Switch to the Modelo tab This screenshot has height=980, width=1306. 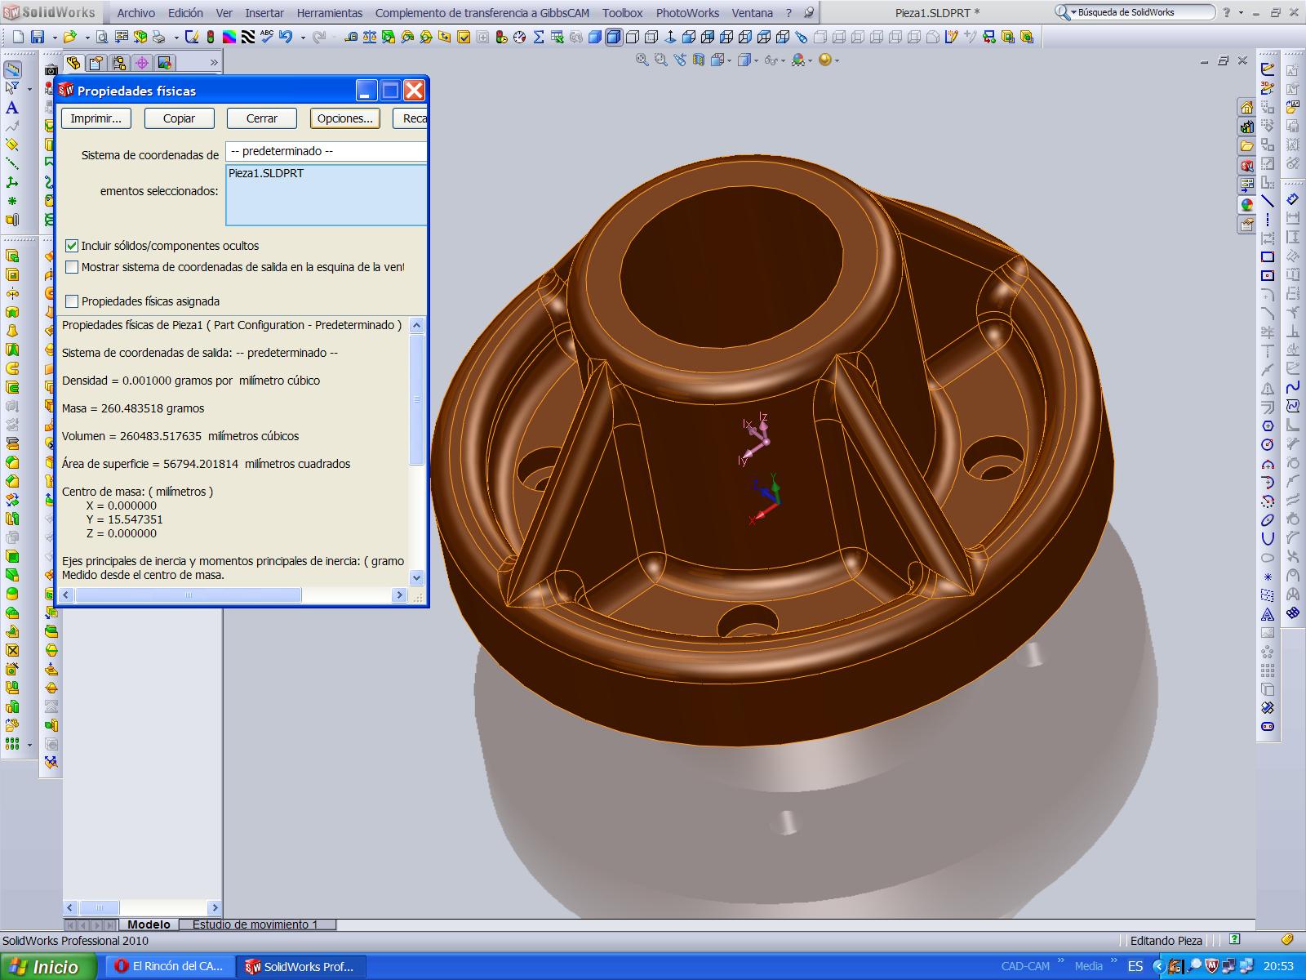[x=149, y=924]
